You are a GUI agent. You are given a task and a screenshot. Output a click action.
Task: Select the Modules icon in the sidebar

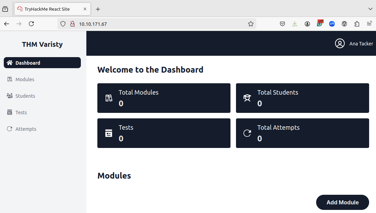coord(9,79)
